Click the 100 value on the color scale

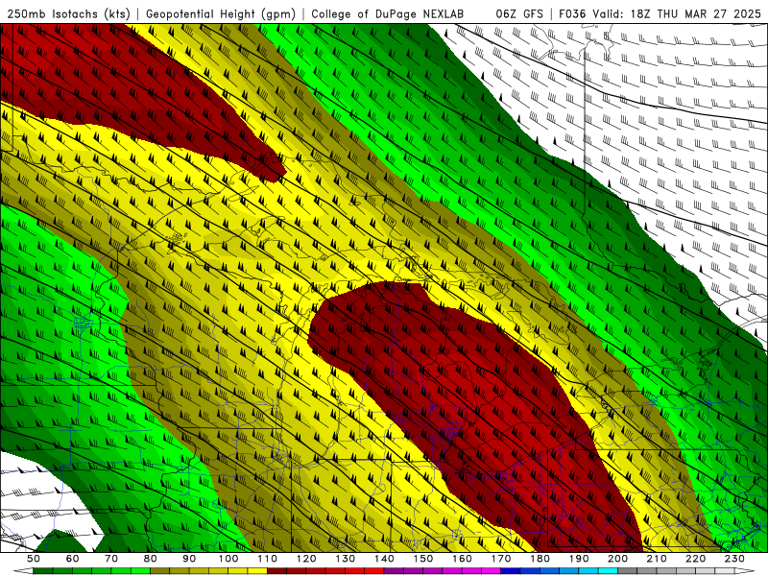tap(228, 559)
